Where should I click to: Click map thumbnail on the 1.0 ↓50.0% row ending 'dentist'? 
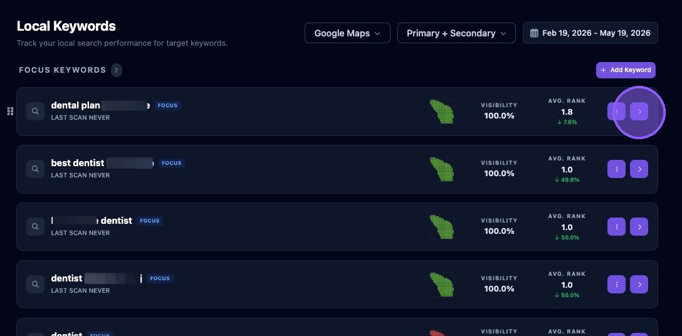(442, 226)
